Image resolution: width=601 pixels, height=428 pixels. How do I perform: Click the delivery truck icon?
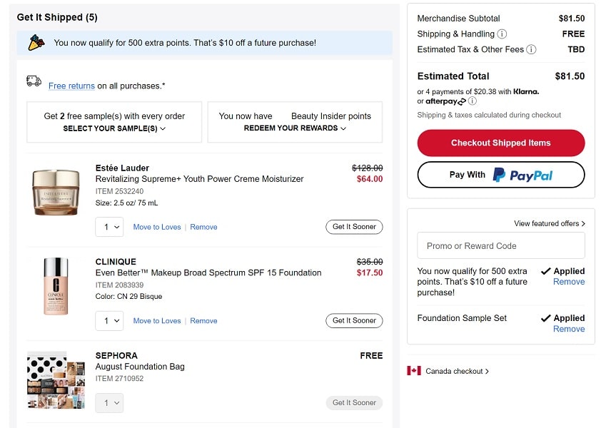pos(34,81)
